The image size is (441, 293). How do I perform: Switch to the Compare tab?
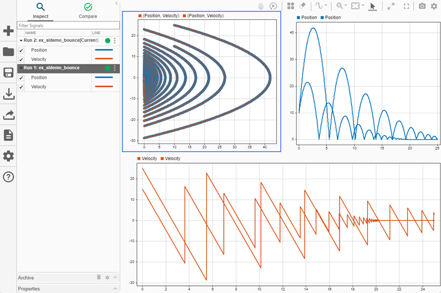tap(88, 10)
